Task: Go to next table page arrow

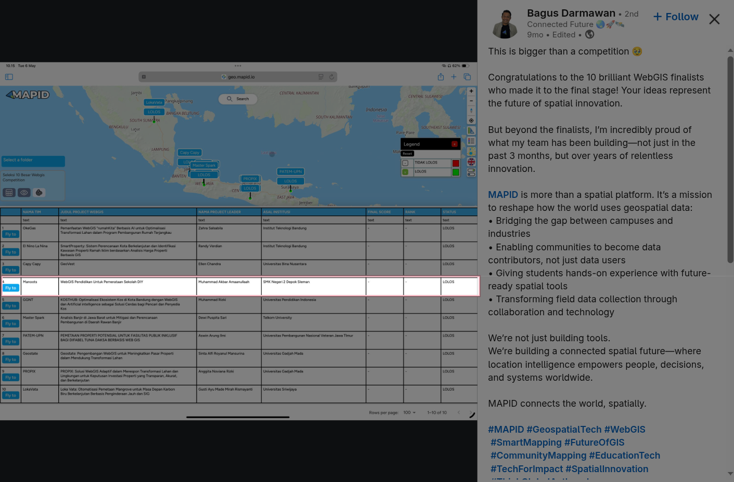Action: point(471,413)
